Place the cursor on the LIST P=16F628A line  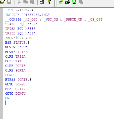point(19,10)
